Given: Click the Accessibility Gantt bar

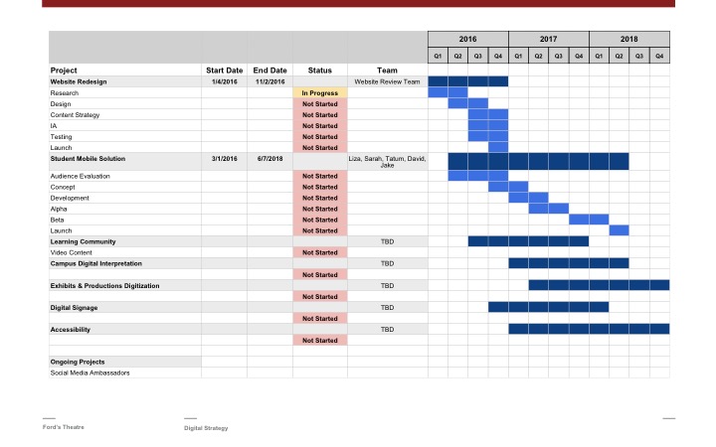Looking at the screenshot, I should (589, 329).
